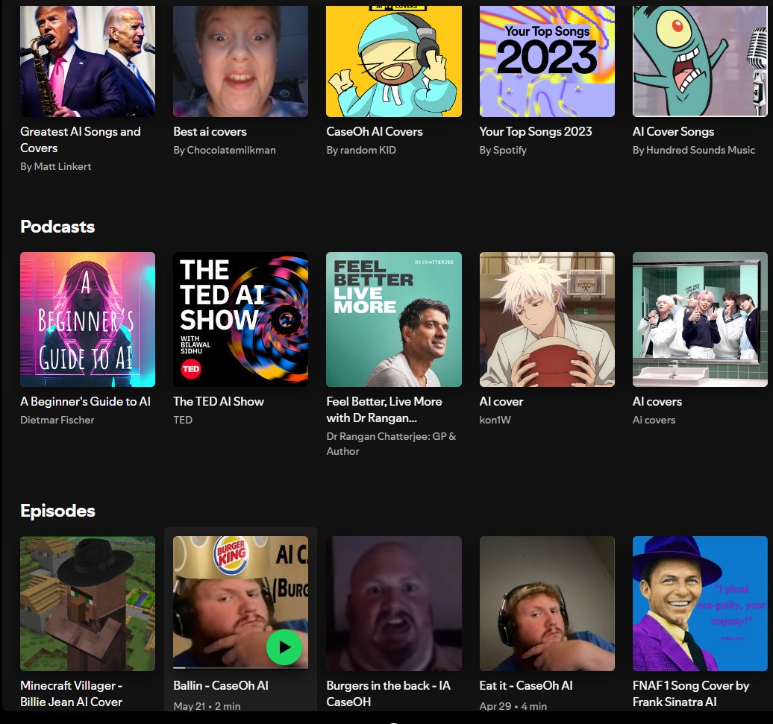Click the By Matt Linkert creator text
Image resolution: width=773 pixels, height=724 pixels.
[x=56, y=166]
